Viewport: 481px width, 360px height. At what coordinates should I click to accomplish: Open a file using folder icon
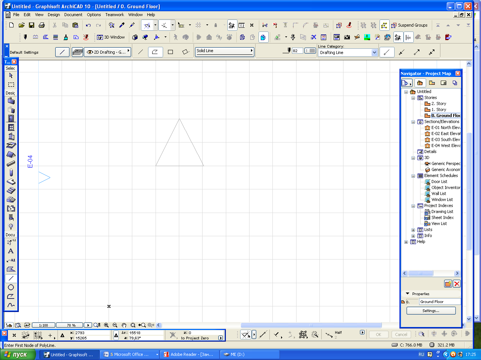coord(21,25)
